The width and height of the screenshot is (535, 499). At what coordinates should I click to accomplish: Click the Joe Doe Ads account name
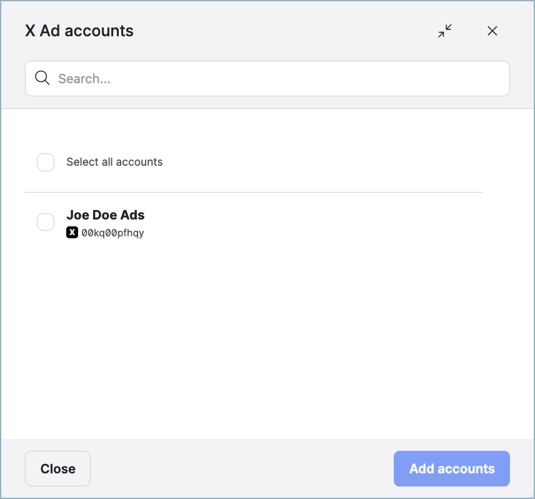click(x=105, y=214)
